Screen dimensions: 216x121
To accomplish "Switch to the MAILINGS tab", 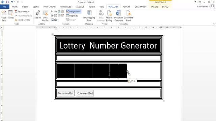I will 80,7.
